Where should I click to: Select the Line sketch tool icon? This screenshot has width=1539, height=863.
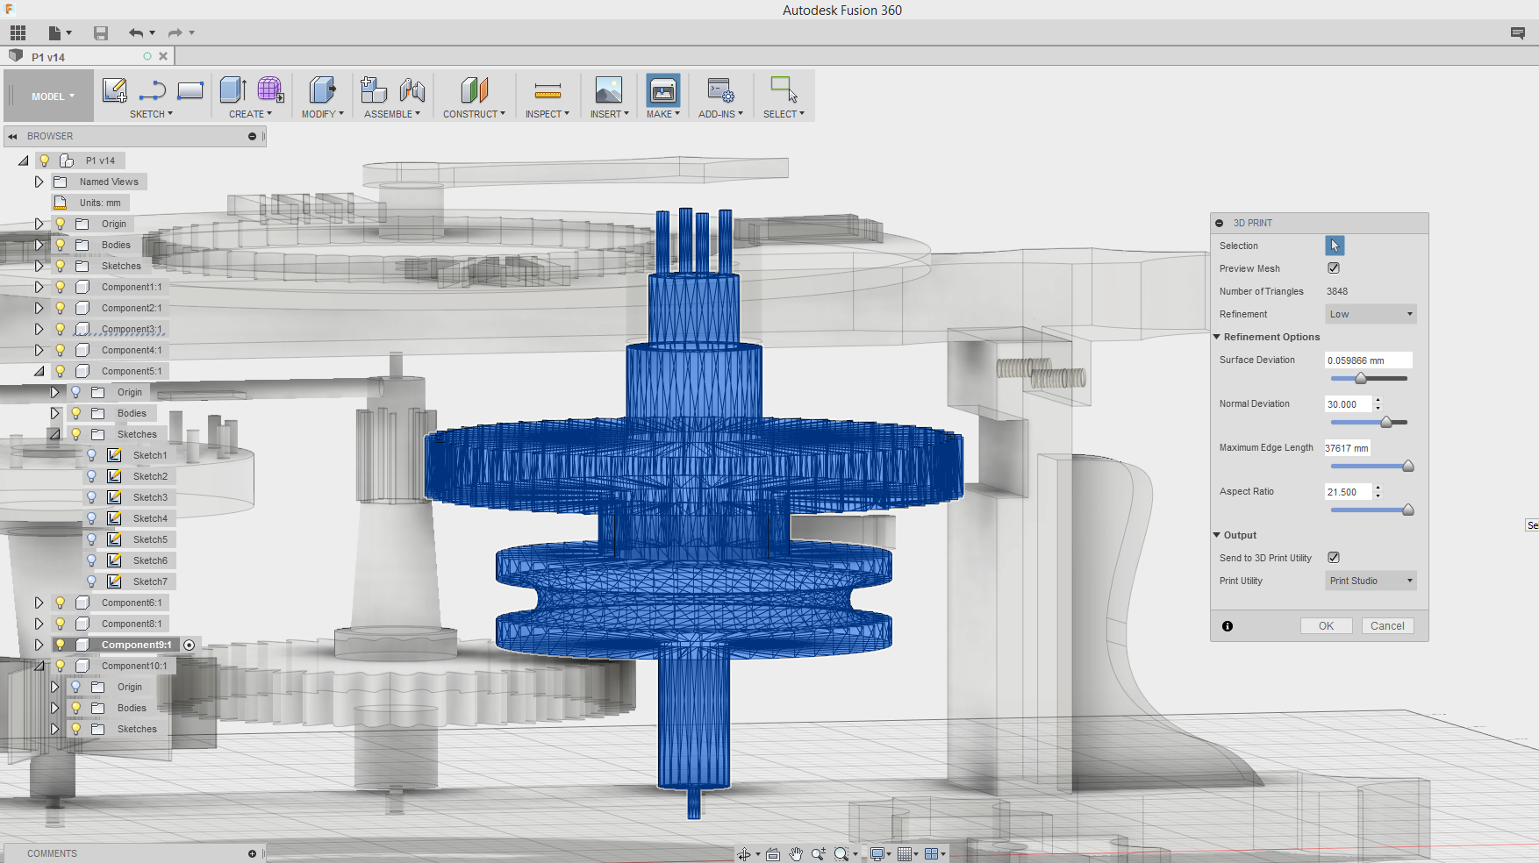click(153, 90)
